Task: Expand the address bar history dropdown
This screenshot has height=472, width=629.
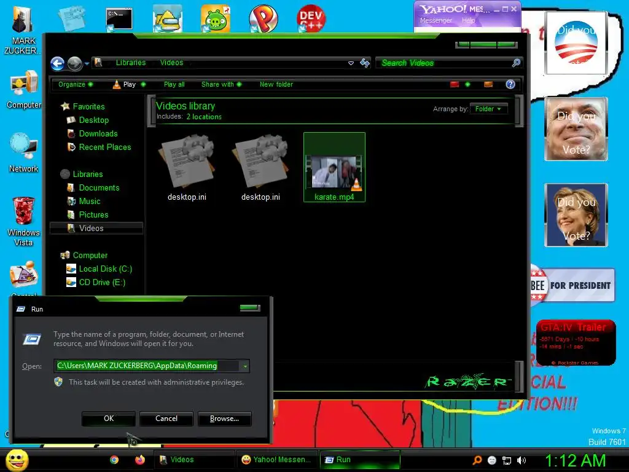Action: pos(351,63)
